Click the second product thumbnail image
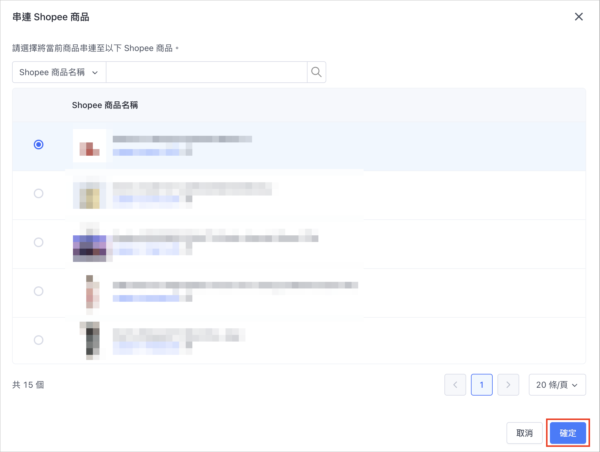 point(90,192)
